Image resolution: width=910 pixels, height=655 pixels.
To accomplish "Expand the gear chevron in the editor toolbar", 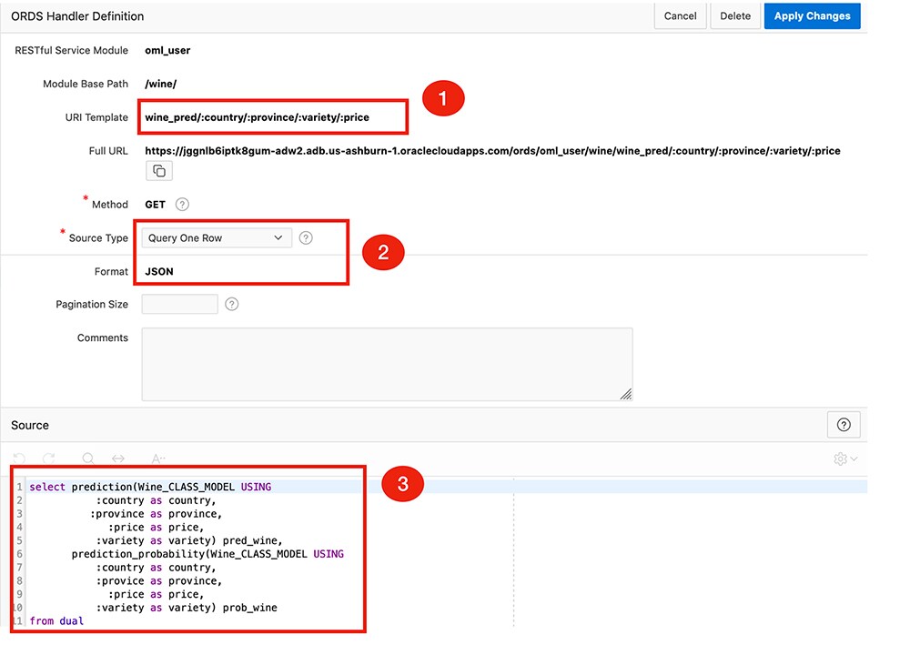I will pos(853,458).
